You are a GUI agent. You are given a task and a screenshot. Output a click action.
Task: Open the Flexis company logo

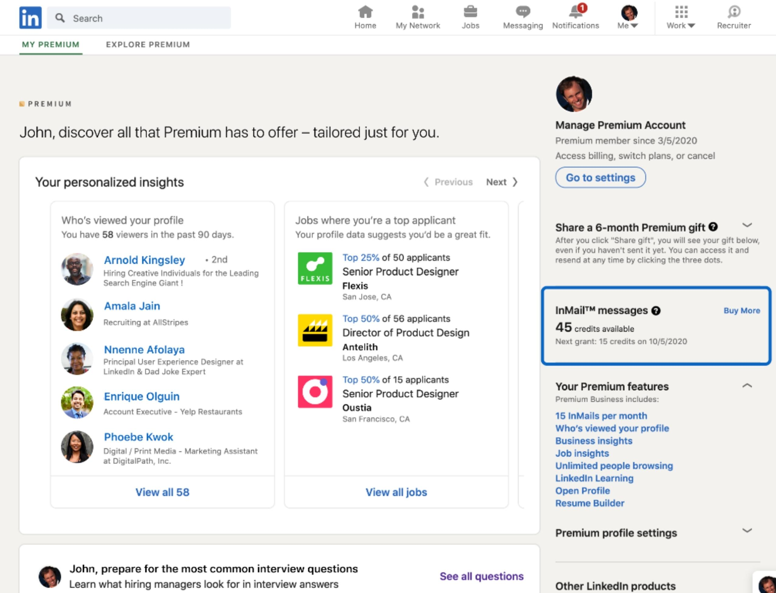[315, 268]
